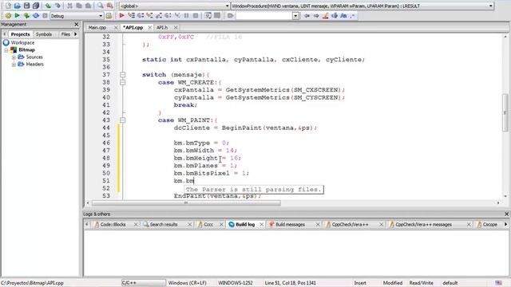Viewport: 511px width, 287px height.
Task: Click the Build and run icon
Action: pos(26,15)
